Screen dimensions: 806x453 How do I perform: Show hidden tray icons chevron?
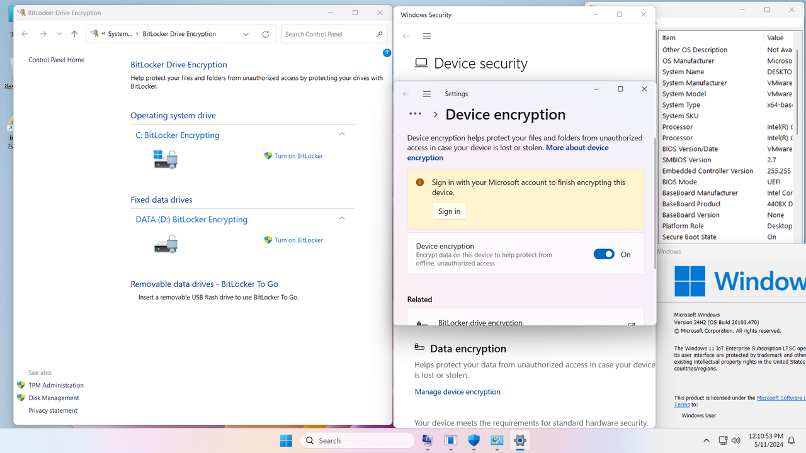pos(707,440)
